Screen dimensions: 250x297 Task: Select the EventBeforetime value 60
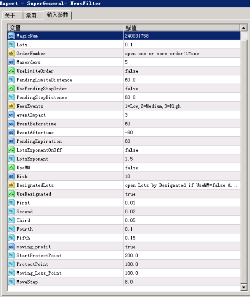tap(127, 124)
